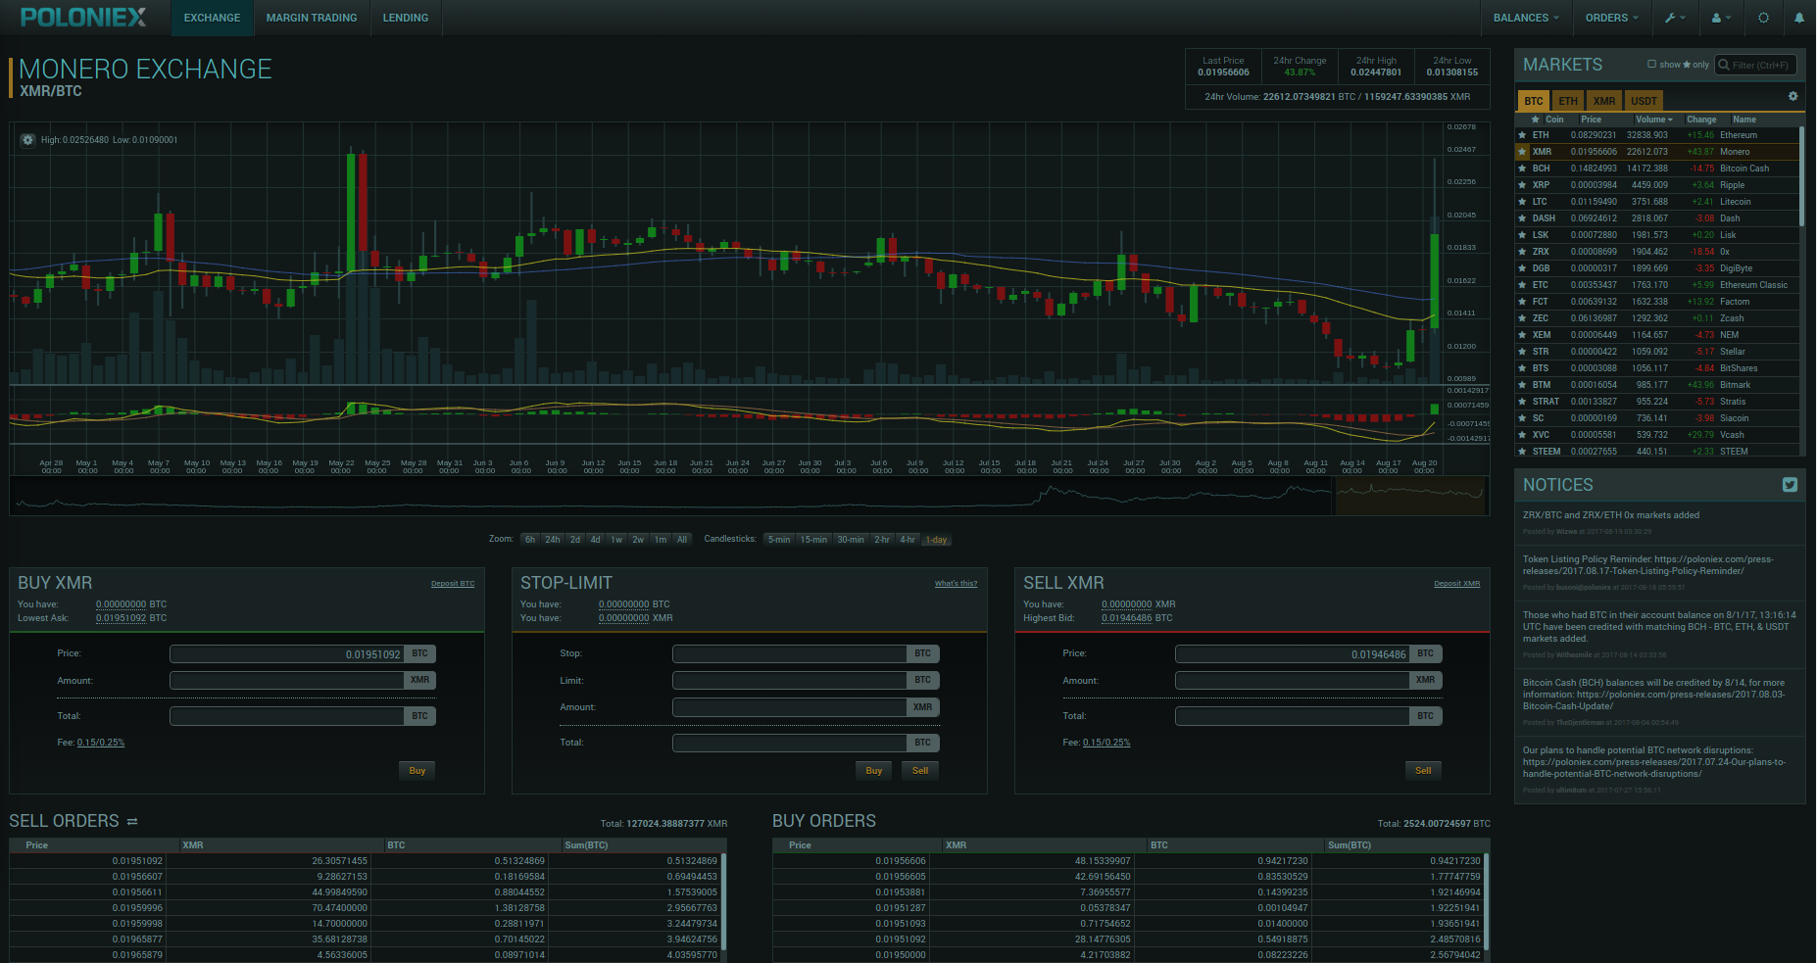Select the BTC markets tab

[x=1534, y=101]
